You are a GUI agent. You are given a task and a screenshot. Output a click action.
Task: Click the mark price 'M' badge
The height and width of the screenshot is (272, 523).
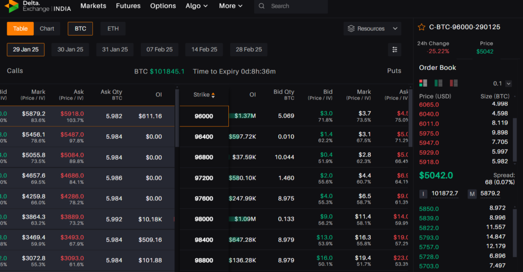[472, 194]
